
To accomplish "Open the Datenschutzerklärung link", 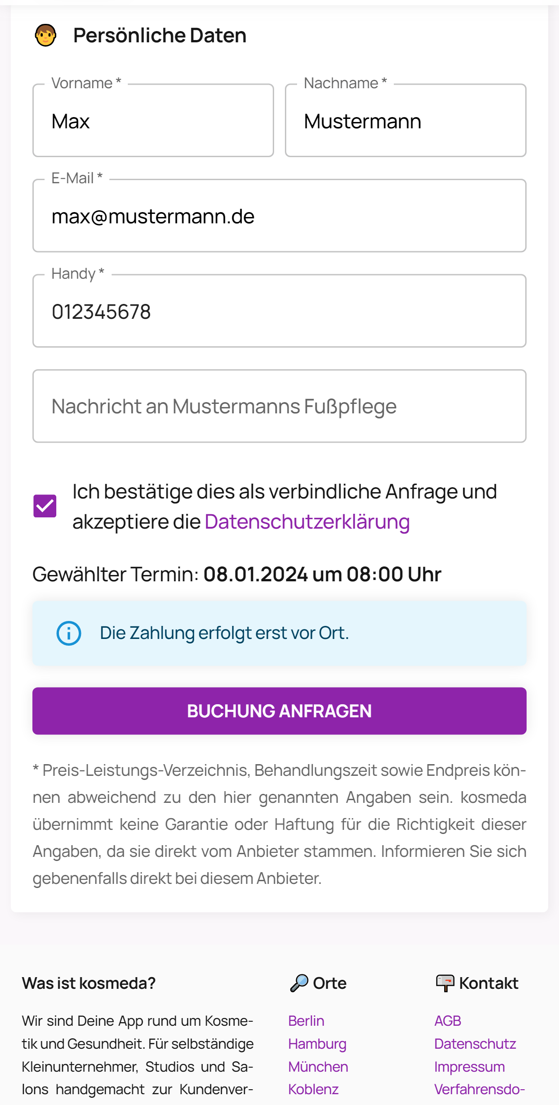I will click(x=307, y=522).
